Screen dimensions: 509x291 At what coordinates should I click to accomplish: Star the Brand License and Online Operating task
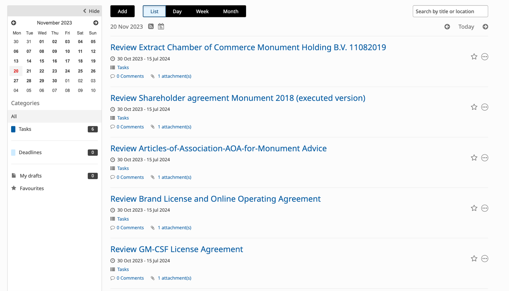pos(474,208)
